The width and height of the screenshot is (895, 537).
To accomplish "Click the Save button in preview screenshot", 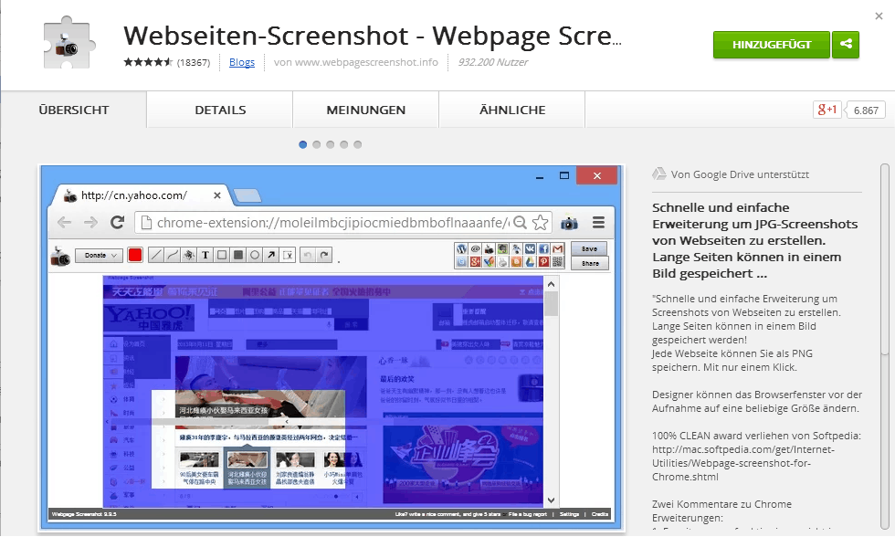I will coord(589,248).
